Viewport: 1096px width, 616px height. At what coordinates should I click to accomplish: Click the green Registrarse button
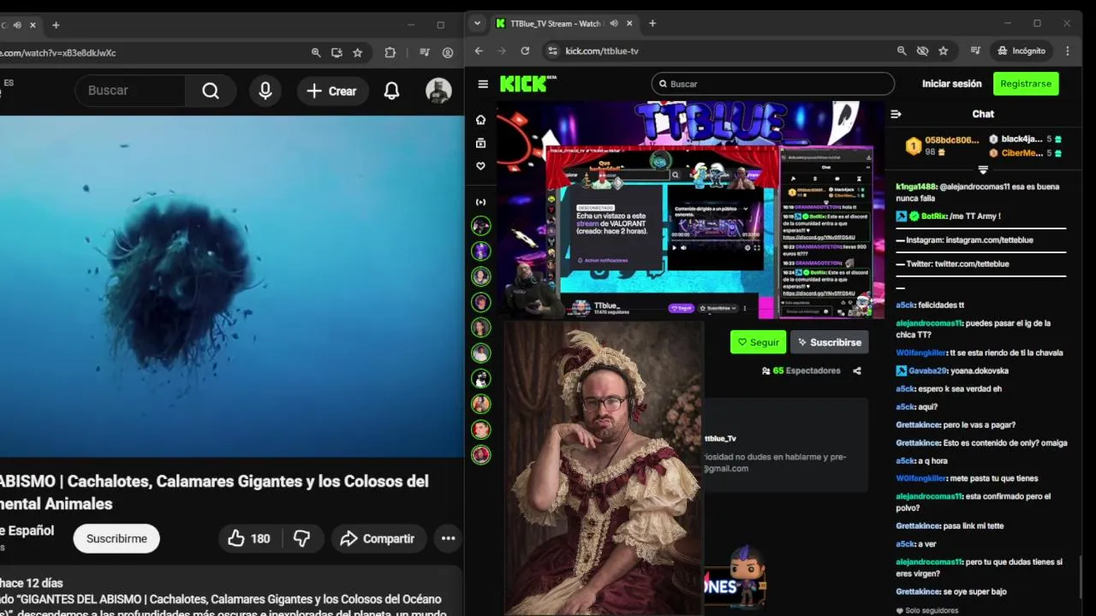pyautogui.click(x=1026, y=84)
